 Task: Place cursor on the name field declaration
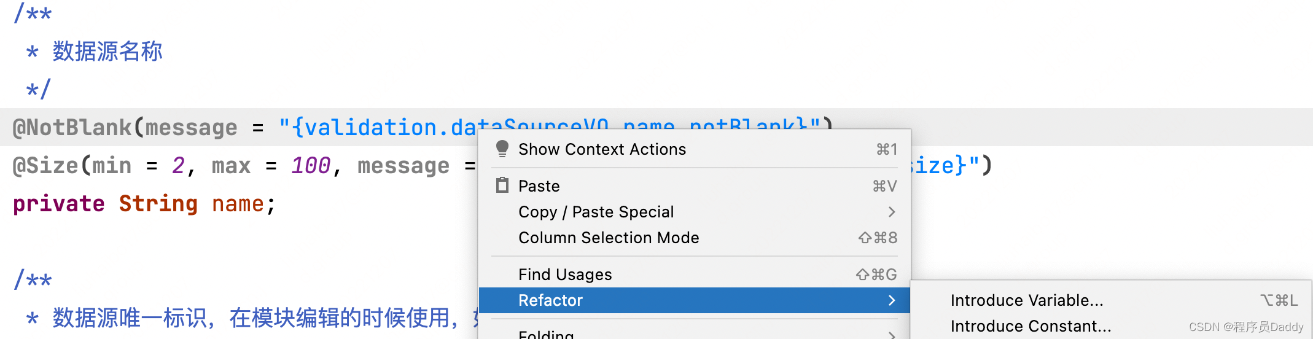pos(238,204)
